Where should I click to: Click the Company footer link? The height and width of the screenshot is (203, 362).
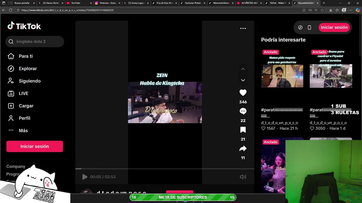(x=16, y=166)
